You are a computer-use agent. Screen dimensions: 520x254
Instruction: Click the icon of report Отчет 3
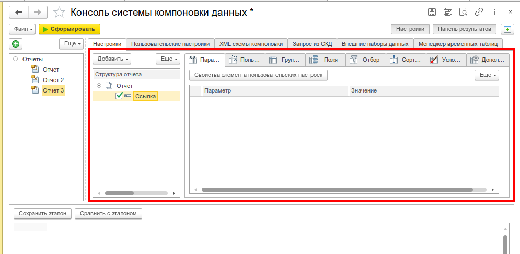tap(35, 90)
